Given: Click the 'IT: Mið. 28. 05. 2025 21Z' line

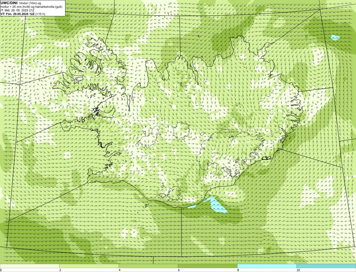Looking at the screenshot, I should click(x=18, y=10).
